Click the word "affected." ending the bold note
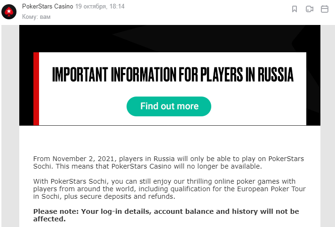Image resolution: width=335 pixels, height=227 pixels. pos(49,219)
